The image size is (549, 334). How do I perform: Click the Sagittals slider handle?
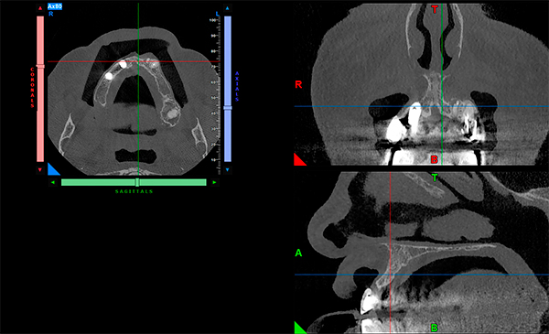137,182
